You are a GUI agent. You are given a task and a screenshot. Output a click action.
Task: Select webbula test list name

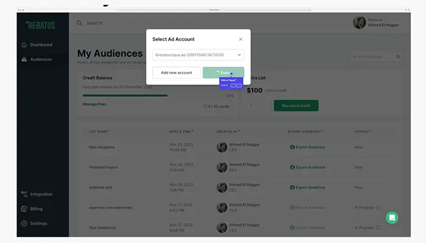(x=100, y=188)
